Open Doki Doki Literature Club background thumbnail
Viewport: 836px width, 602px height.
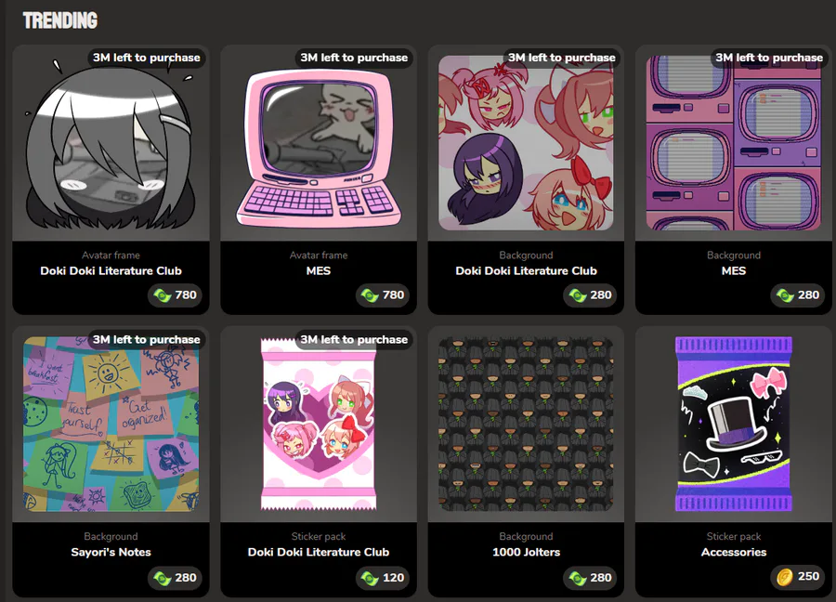pyautogui.click(x=526, y=143)
